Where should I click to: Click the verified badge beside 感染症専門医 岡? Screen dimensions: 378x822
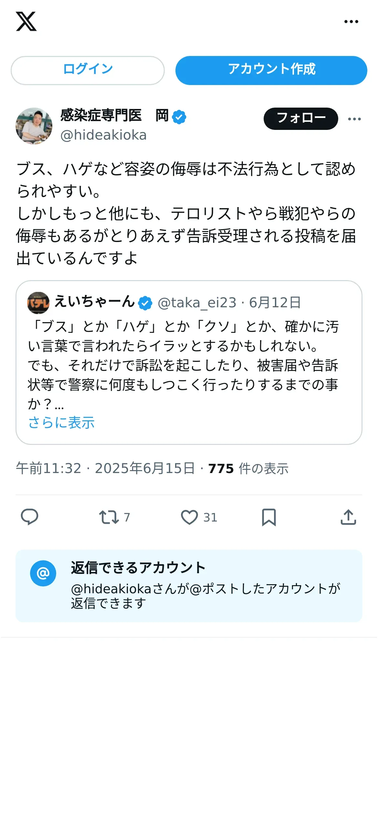click(179, 117)
